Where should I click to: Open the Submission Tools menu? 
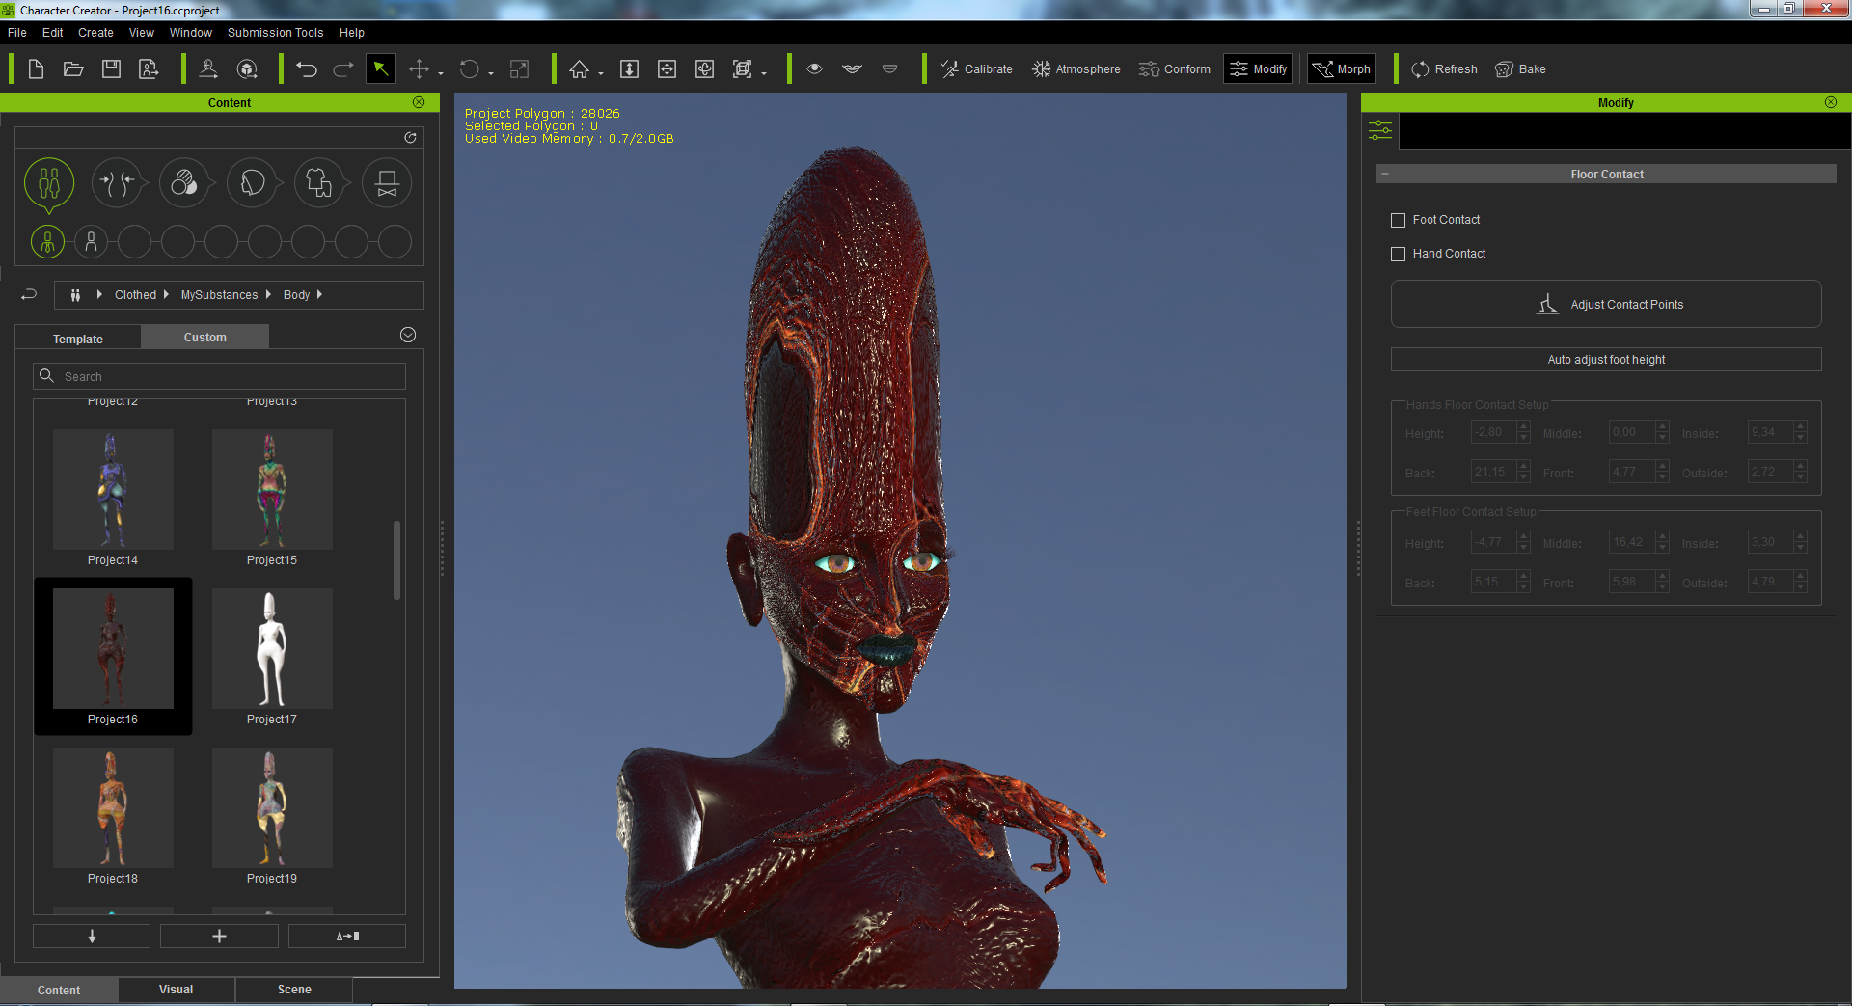pos(275,33)
